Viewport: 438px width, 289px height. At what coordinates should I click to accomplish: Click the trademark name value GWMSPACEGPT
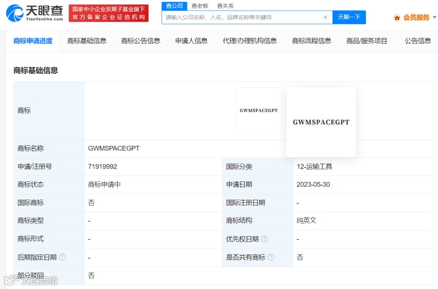(113, 148)
